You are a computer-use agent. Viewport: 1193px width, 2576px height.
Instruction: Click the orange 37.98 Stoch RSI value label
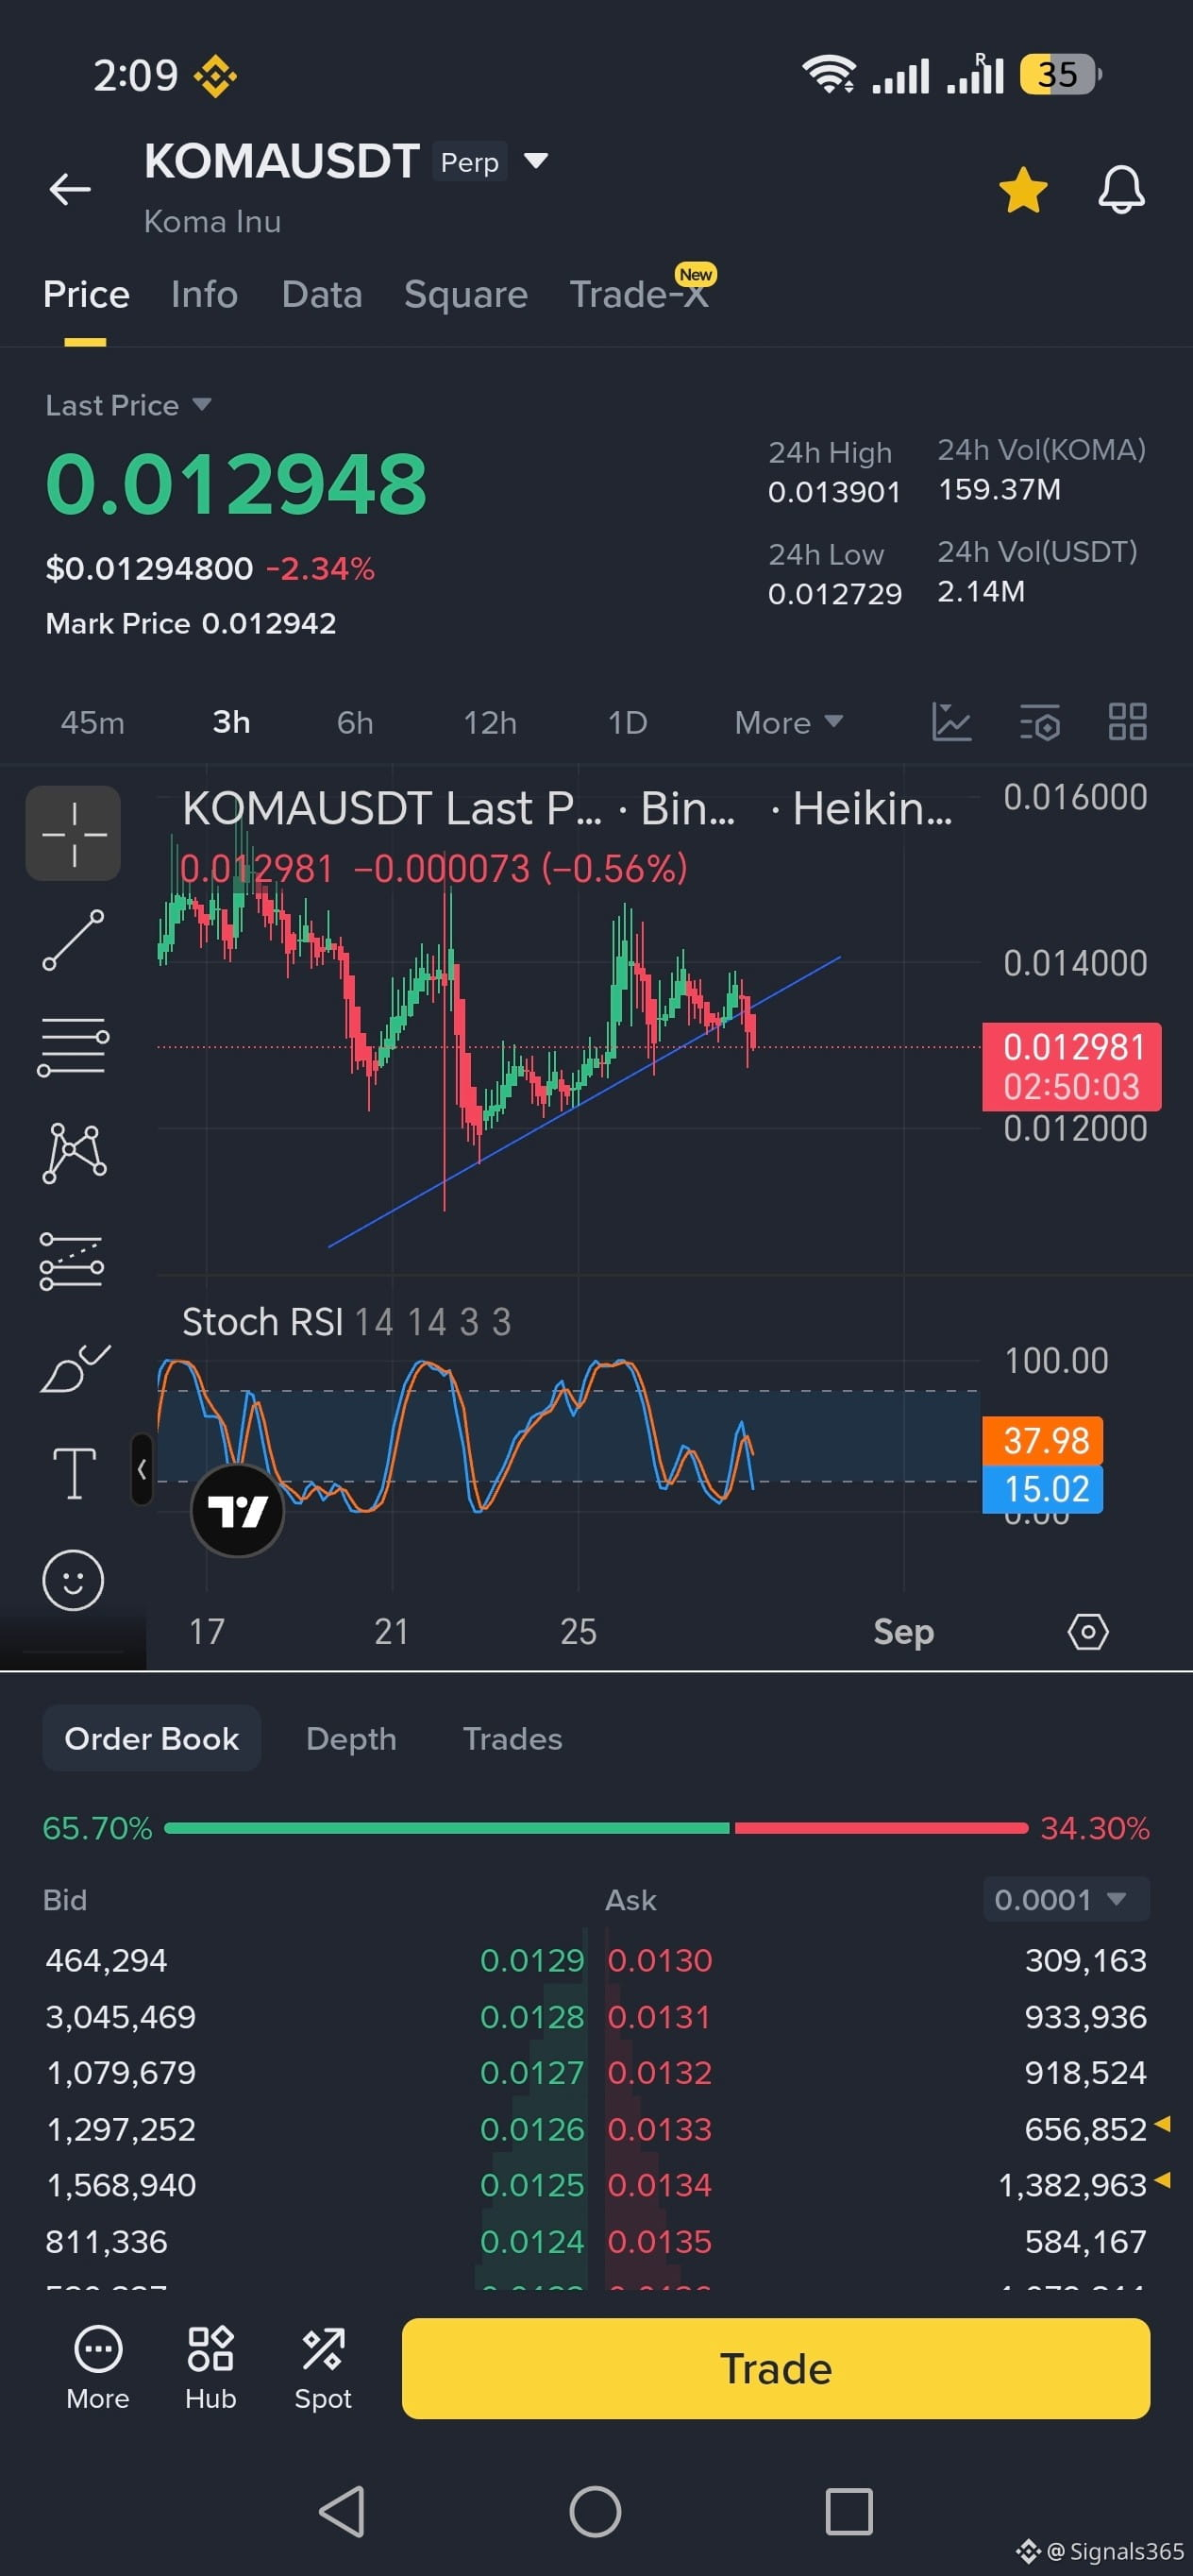(x=1042, y=1440)
